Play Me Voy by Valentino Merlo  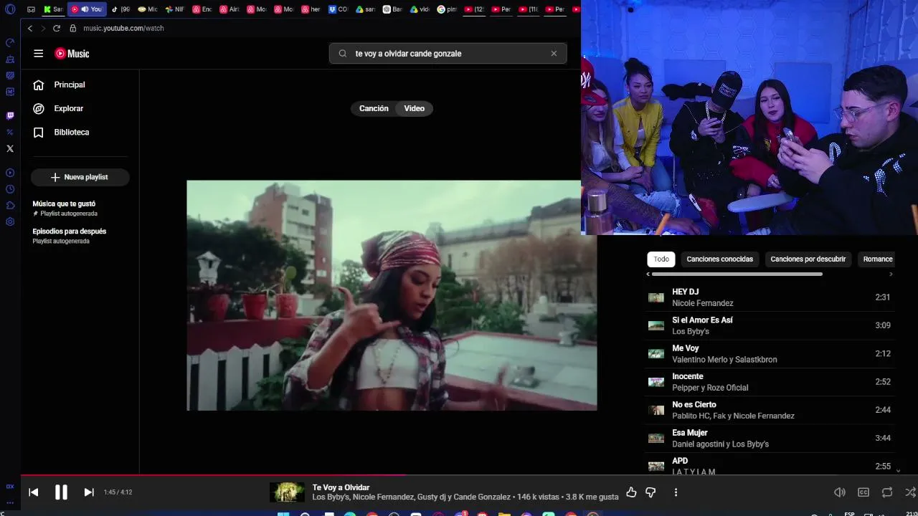coord(769,353)
